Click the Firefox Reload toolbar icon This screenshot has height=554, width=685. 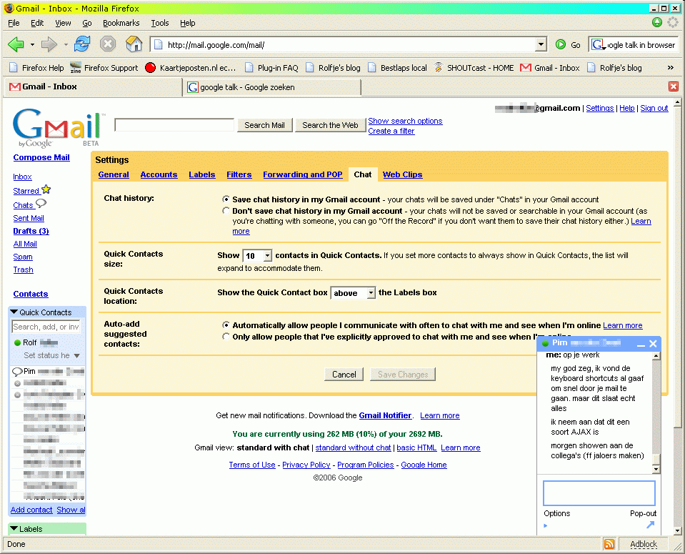tap(82, 44)
